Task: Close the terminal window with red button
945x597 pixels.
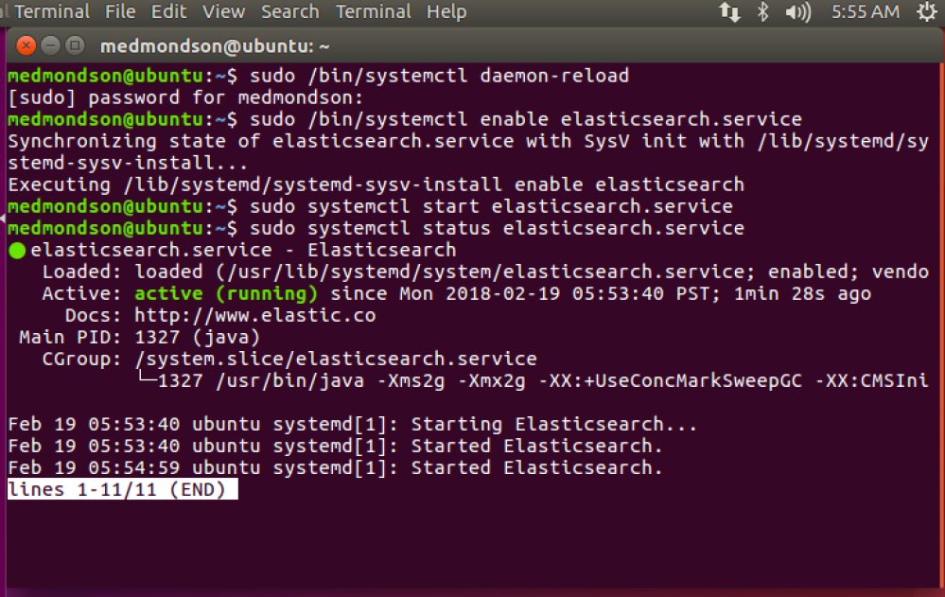Action: [26, 46]
